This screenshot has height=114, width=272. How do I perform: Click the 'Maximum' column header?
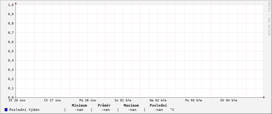click(x=131, y=105)
